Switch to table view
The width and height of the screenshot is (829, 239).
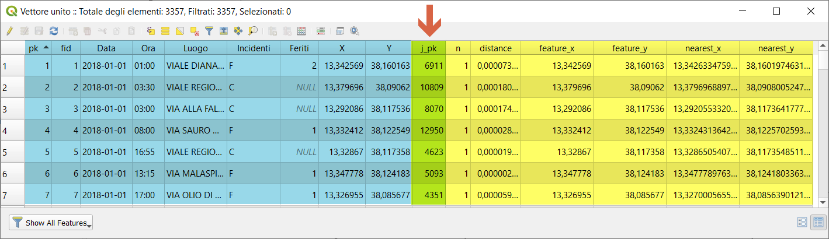coord(817,222)
